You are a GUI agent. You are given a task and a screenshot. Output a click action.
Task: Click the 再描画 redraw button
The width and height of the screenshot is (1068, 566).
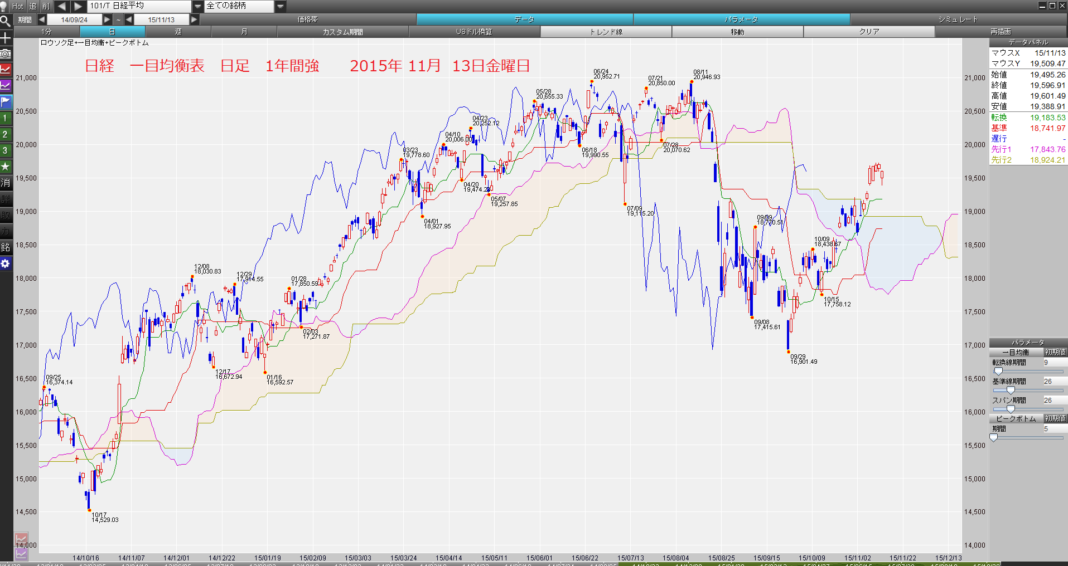pos(1001,32)
